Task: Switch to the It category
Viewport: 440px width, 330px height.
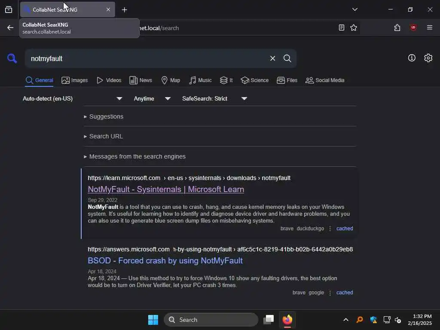Action: point(226,80)
